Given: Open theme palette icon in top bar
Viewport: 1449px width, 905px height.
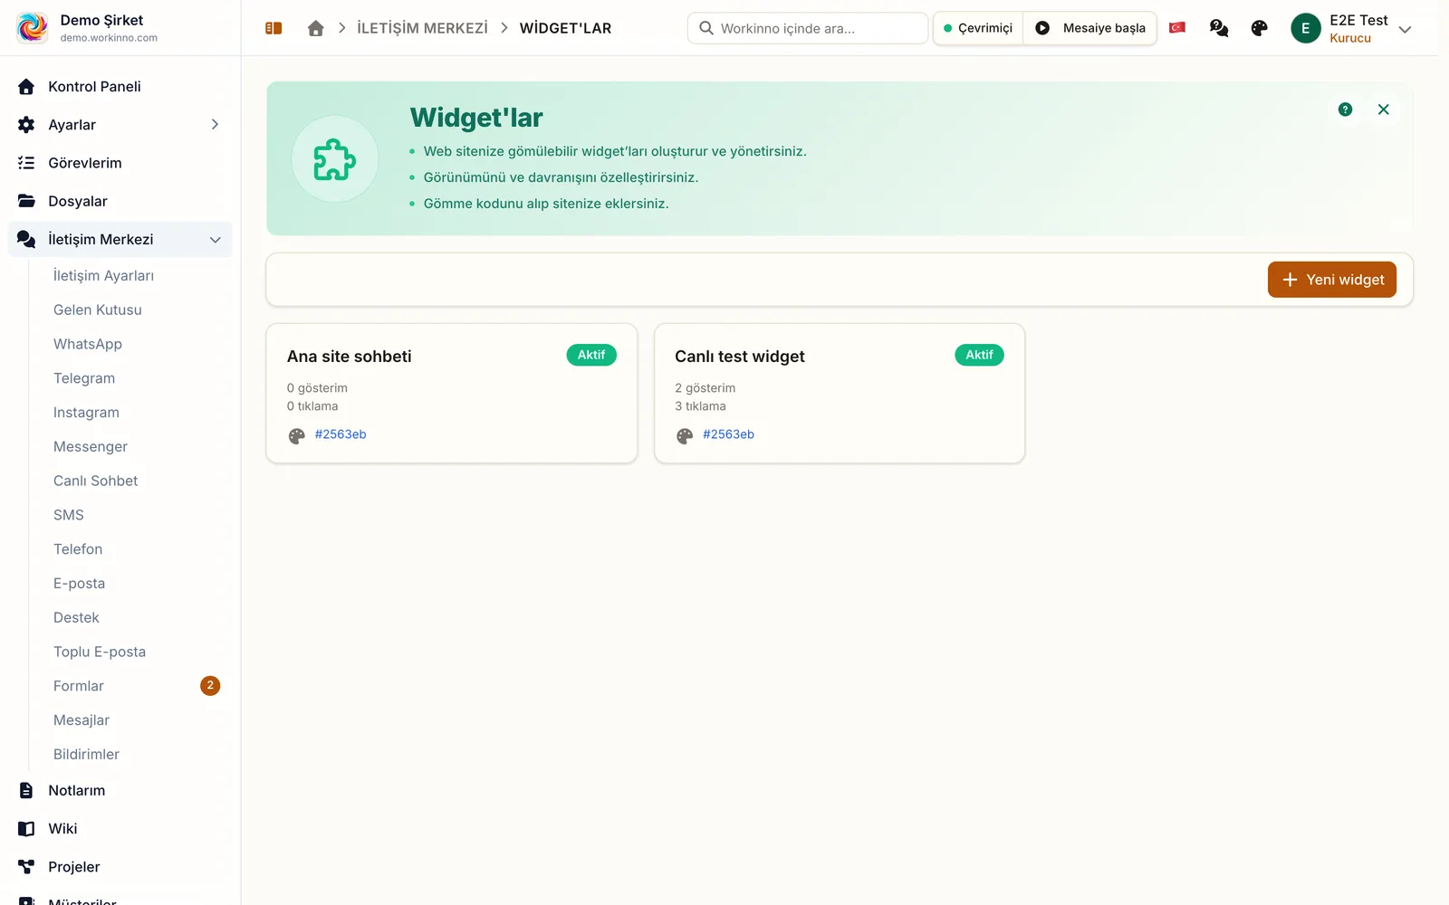Looking at the screenshot, I should tap(1259, 28).
